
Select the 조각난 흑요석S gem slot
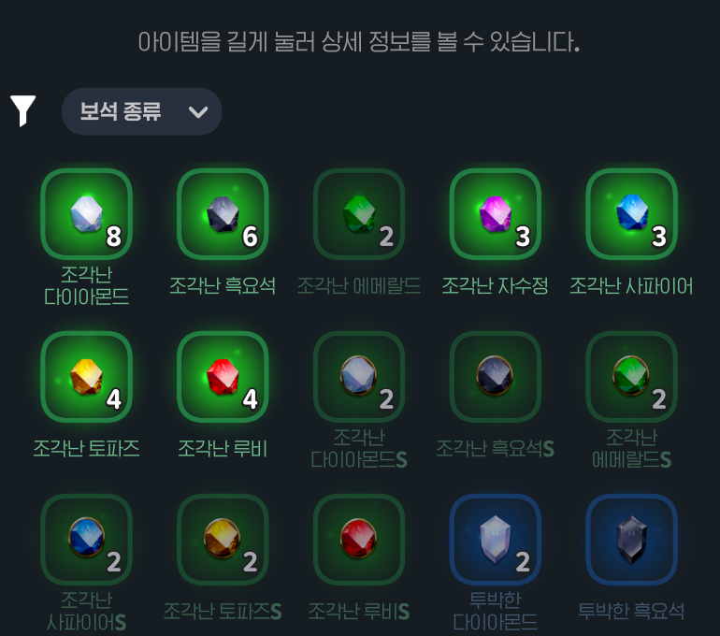(495, 377)
